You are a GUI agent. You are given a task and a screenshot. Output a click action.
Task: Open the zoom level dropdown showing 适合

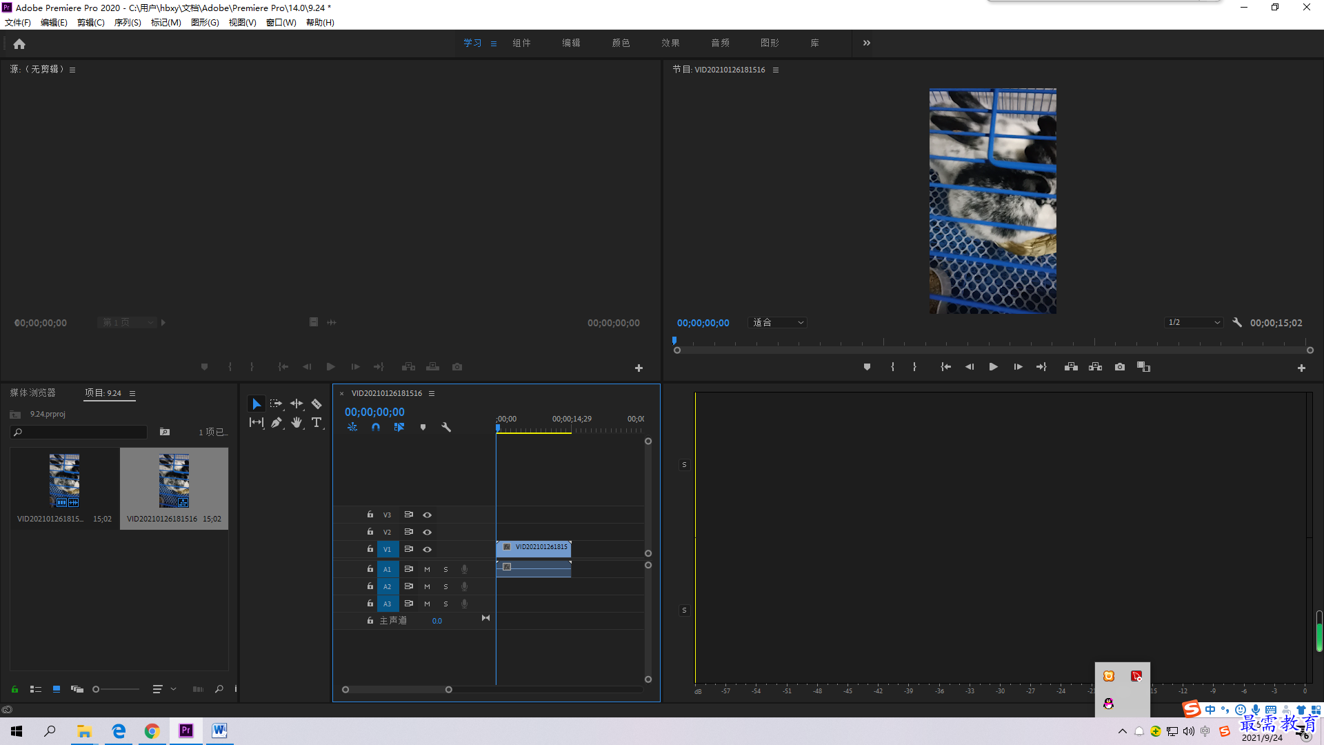point(777,322)
